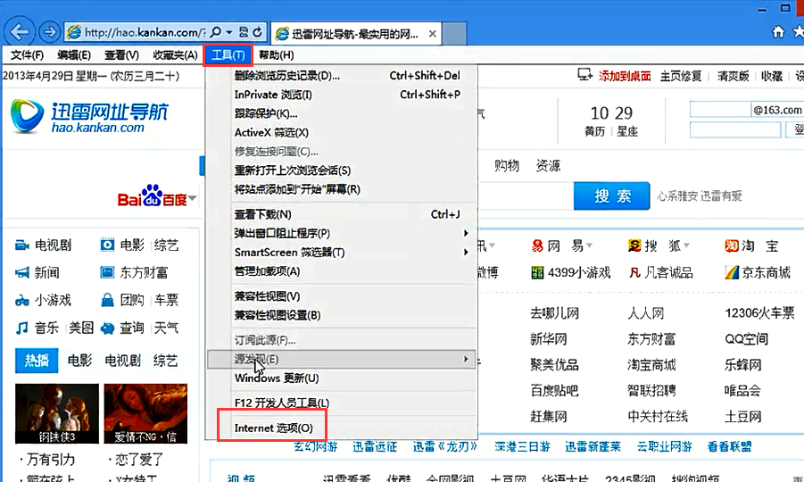Close the 迅雷网址导航 tab
The height and width of the screenshot is (482, 804).
point(432,34)
